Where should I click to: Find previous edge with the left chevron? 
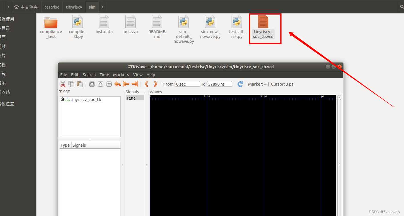coord(146,84)
